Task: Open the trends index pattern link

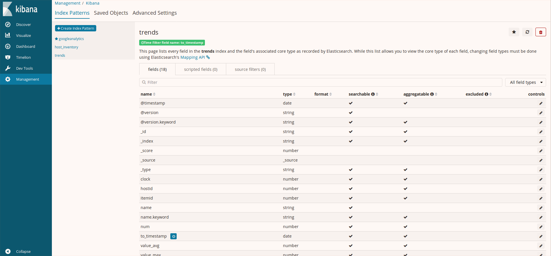Action: pyautogui.click(x=60, y=56)
